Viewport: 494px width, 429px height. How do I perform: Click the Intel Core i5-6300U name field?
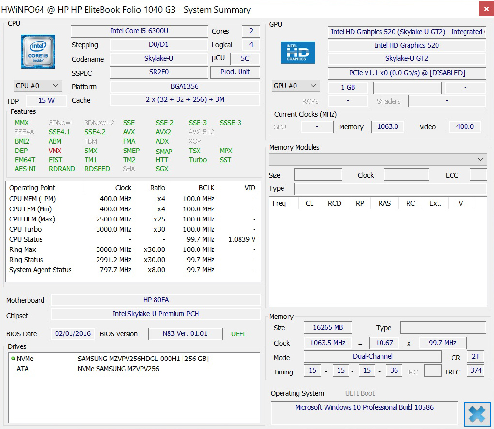click(x=139, y=31)
